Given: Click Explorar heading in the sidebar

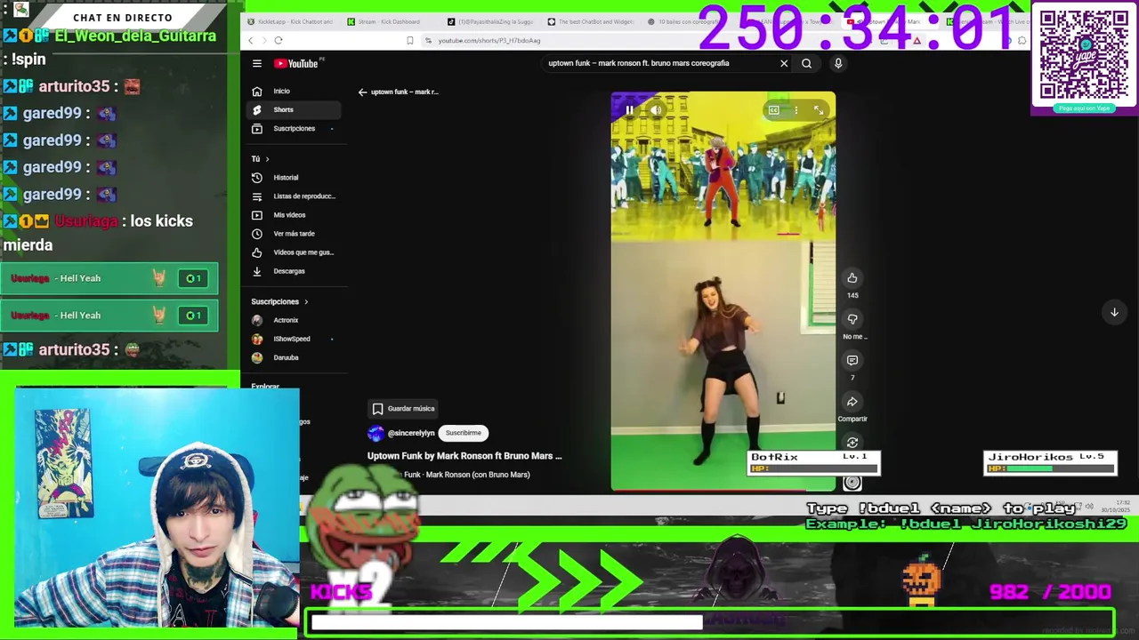Looking at the screenshot, I should 265,387.
